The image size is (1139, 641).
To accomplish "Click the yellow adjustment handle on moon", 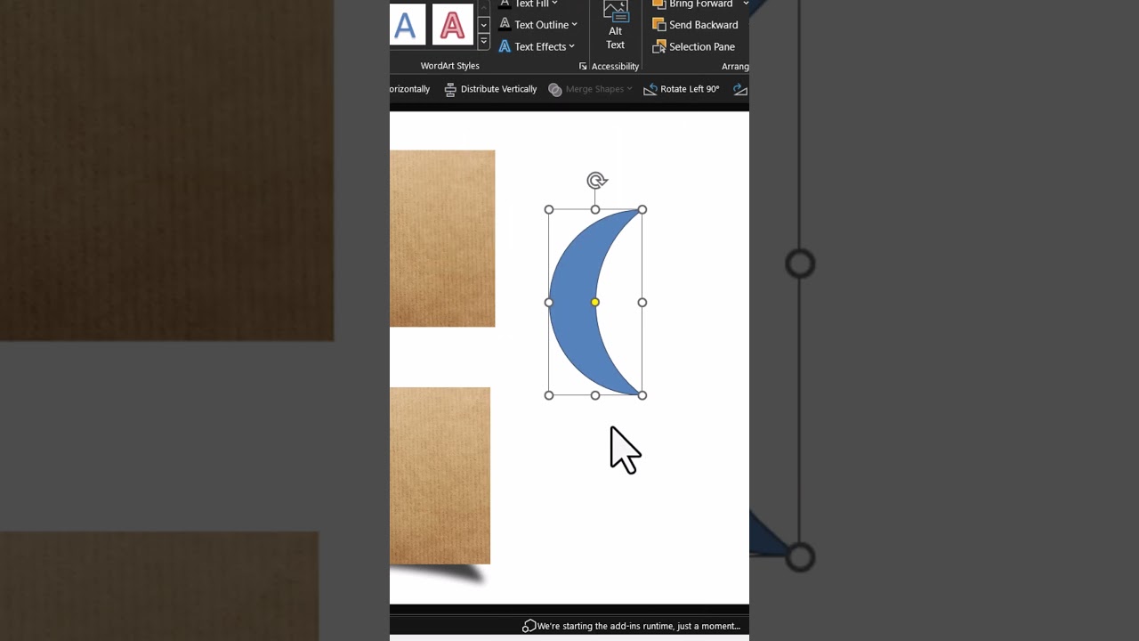I will 595,303.
